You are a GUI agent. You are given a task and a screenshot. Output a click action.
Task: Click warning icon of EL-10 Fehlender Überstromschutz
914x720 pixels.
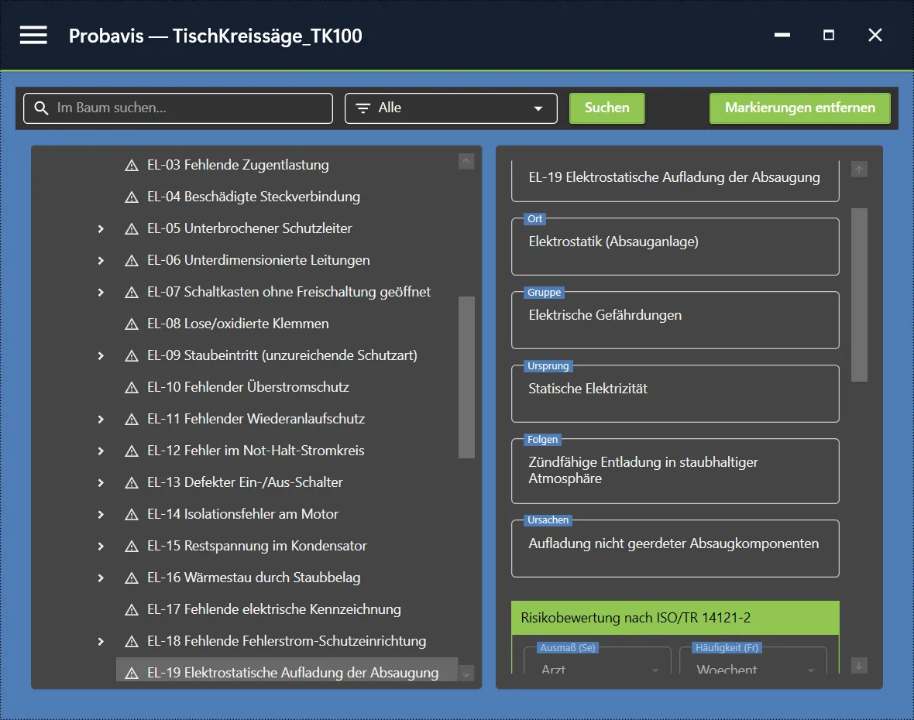click(132, 387)
